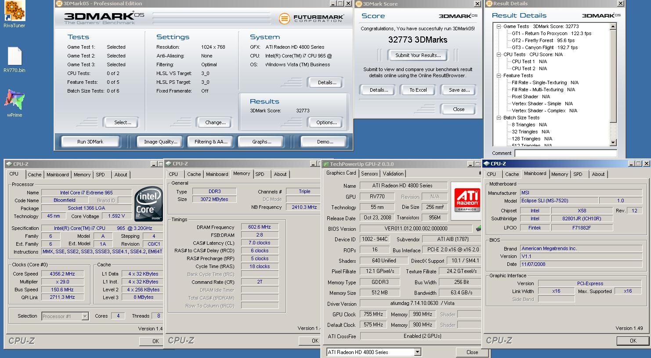This screenshot has height=358, width=651.
Task: Select GT2 - Firefly Forest result
Action: pyautogui.click(x=543, y=40)
